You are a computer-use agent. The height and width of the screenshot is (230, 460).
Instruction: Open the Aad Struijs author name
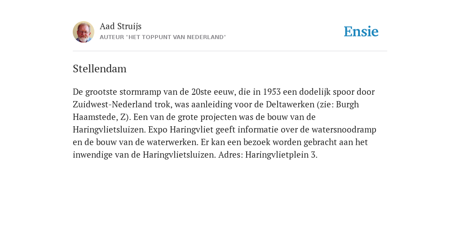pos(120,26)
